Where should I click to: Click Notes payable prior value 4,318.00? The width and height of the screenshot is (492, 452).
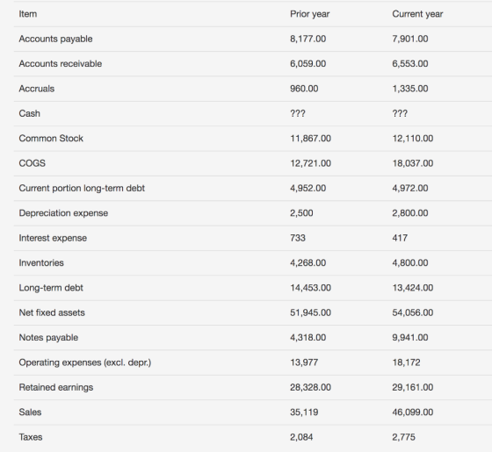pos(307,338)
